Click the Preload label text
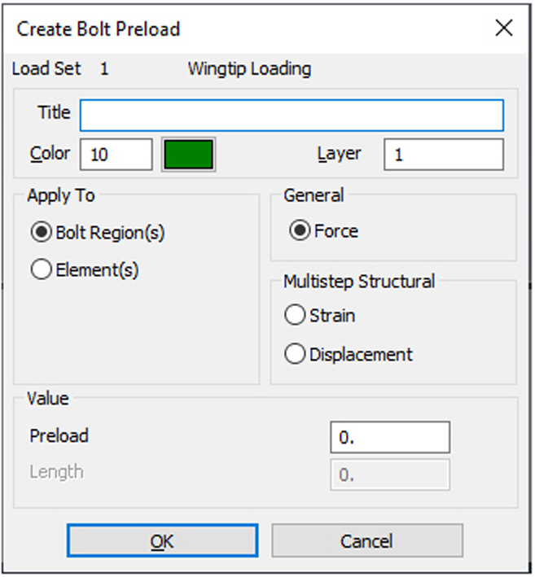This screenshot has width=535, height=577. coord(59,436)
